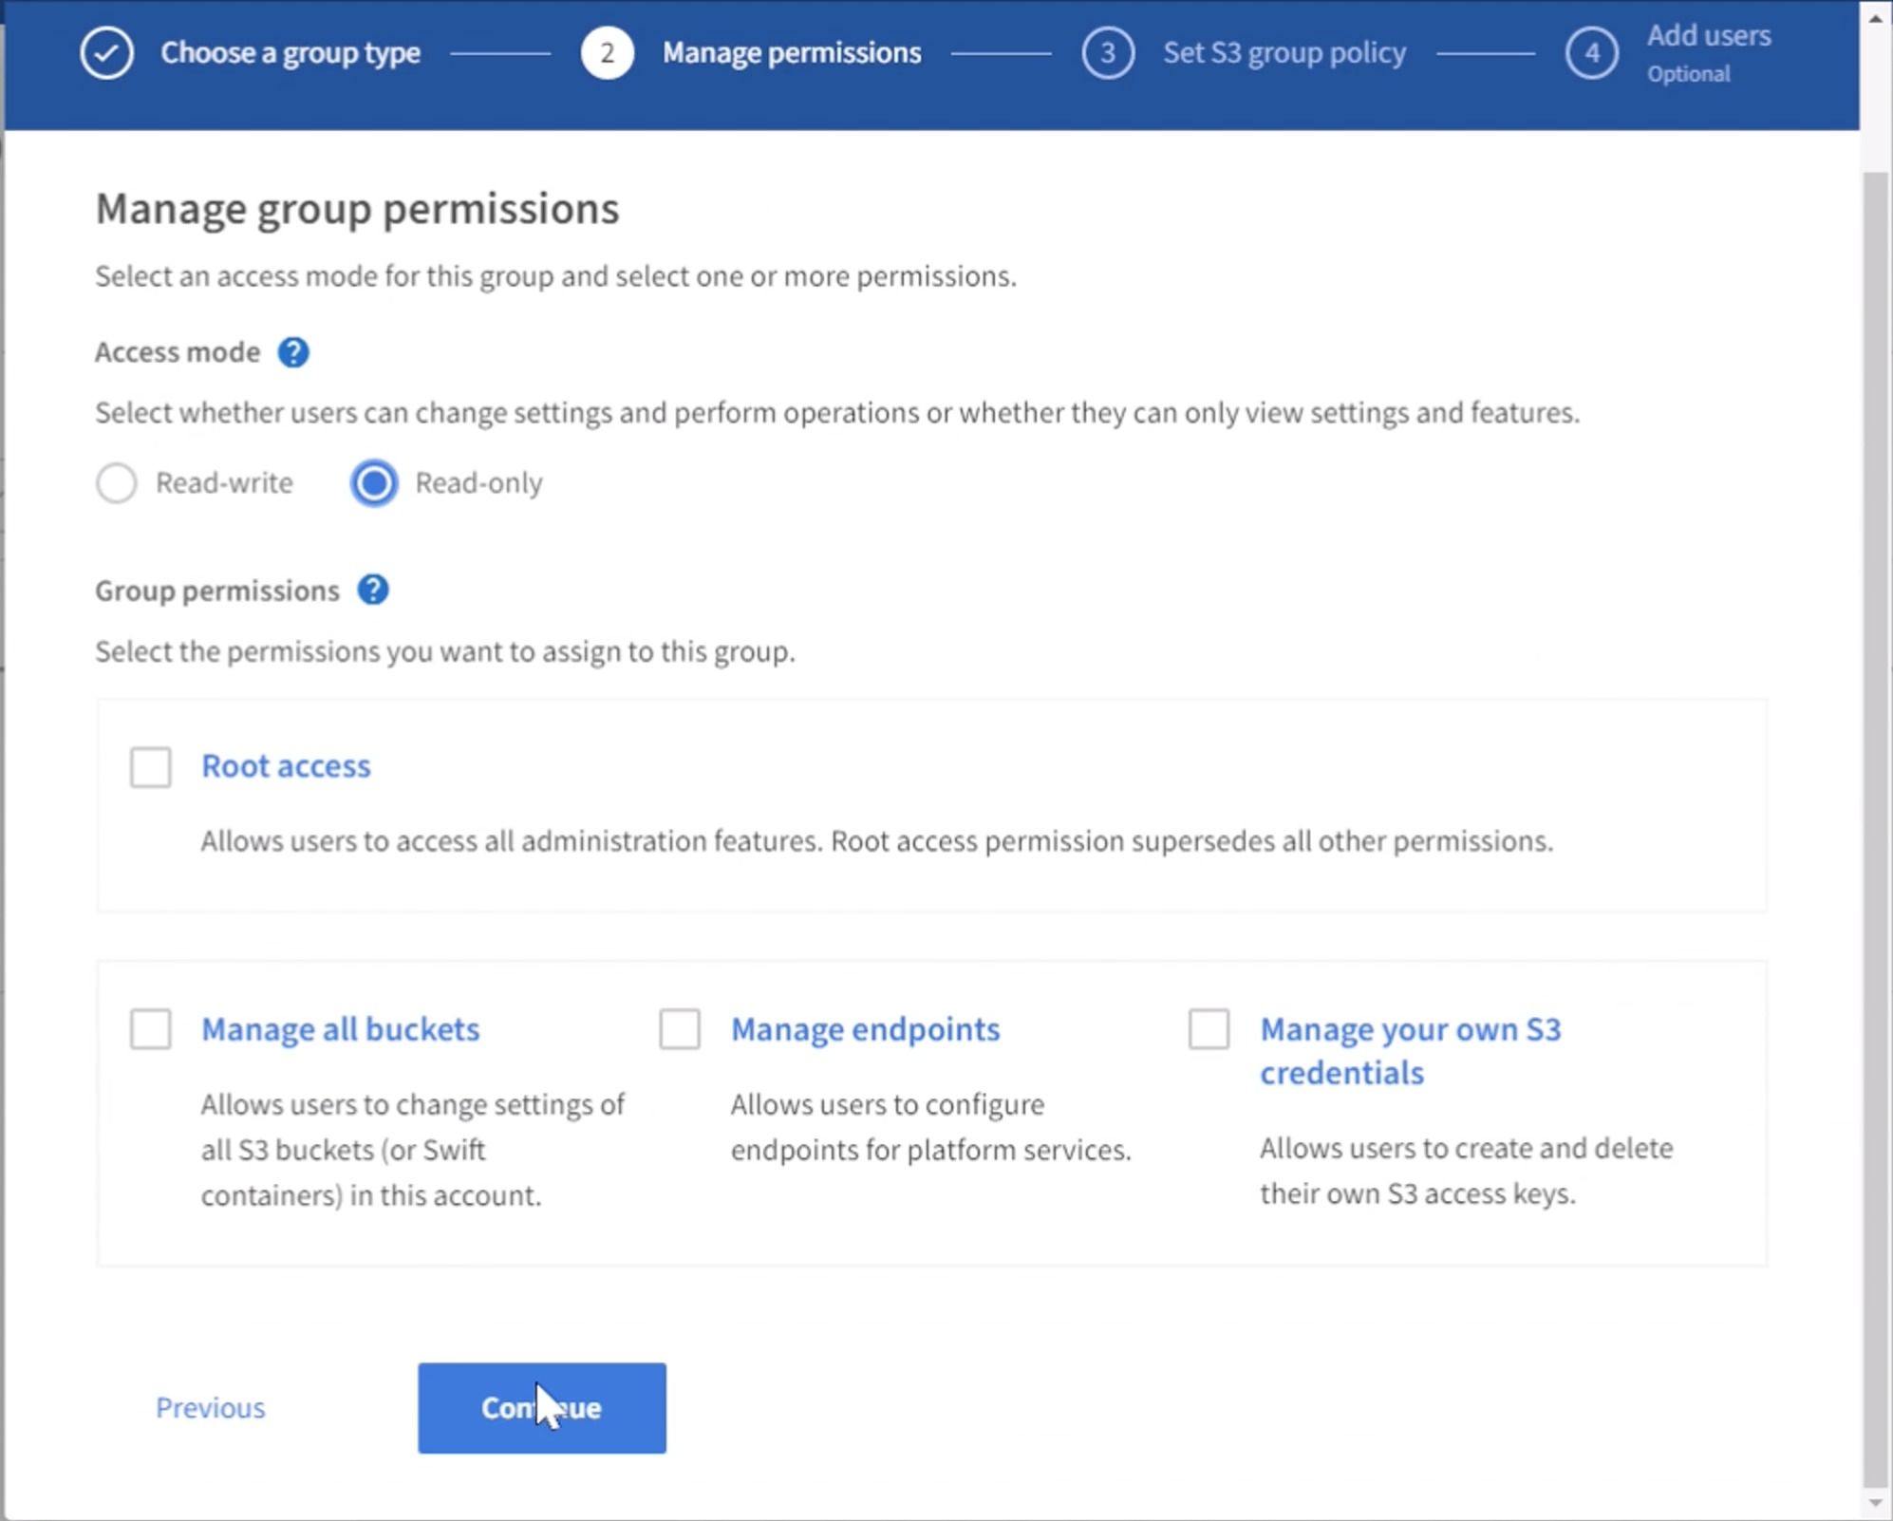Viewport: 1893px width, 1521px height.
Task: Click the Previous link
Action: pos(210,1408)
